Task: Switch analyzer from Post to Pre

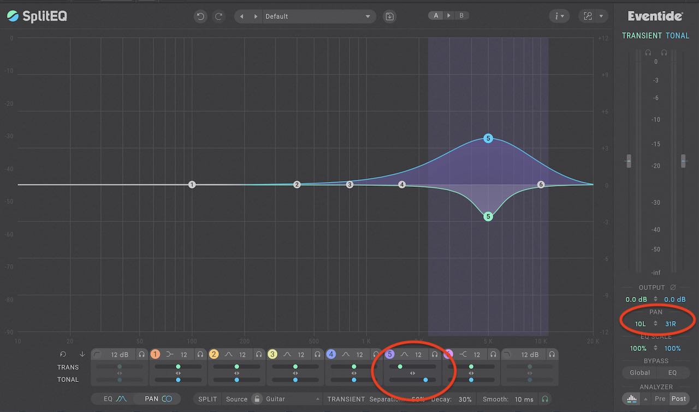Action: point(660,398)
